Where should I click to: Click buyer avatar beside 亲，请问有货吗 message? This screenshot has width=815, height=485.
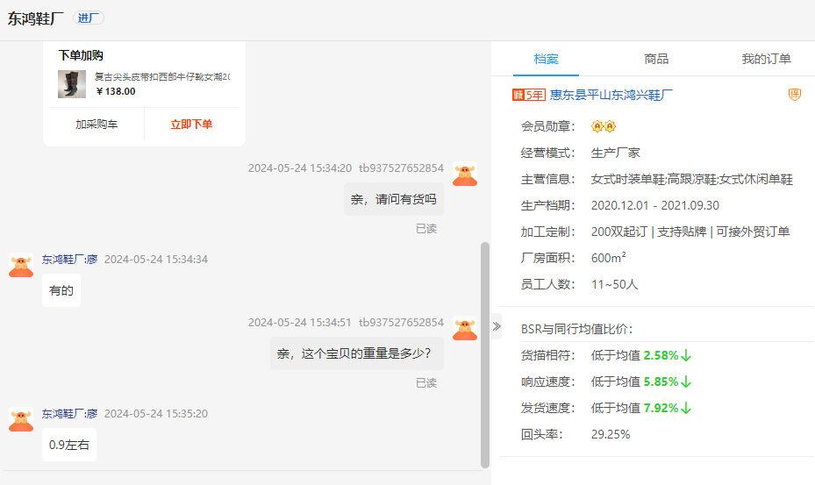coord(465,174)
